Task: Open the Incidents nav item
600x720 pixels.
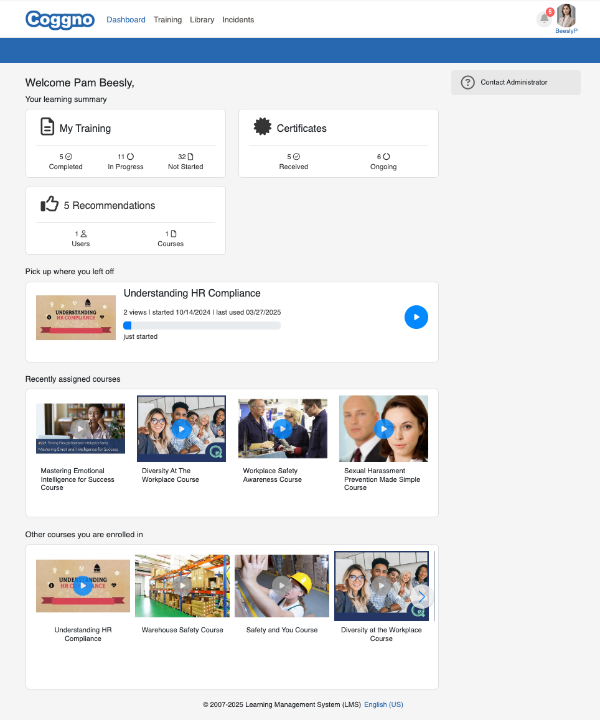Action: pos(238,20)
